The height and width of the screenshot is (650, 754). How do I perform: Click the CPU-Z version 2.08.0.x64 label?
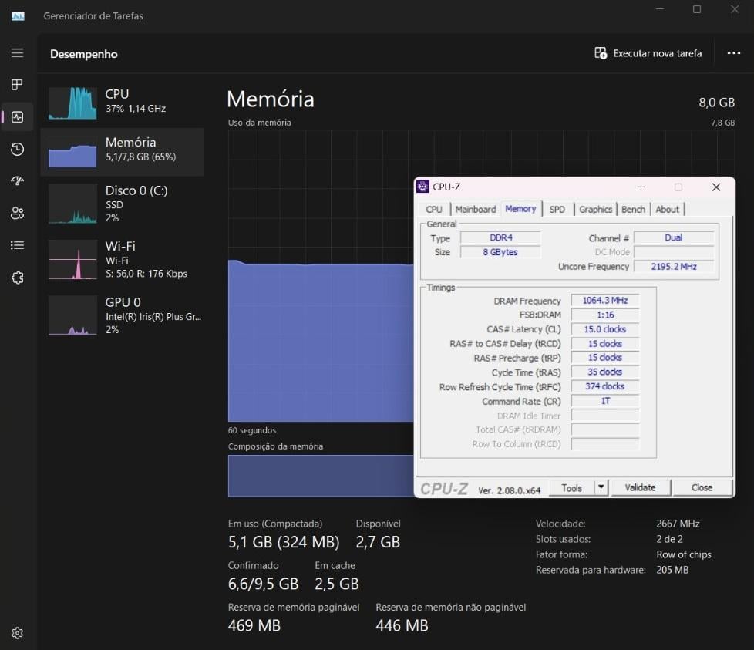tap(510, 490)
